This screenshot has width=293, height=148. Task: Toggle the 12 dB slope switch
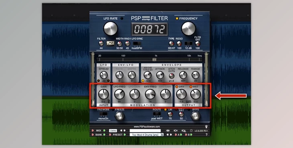pyautogui.click(x=188, y=44)
